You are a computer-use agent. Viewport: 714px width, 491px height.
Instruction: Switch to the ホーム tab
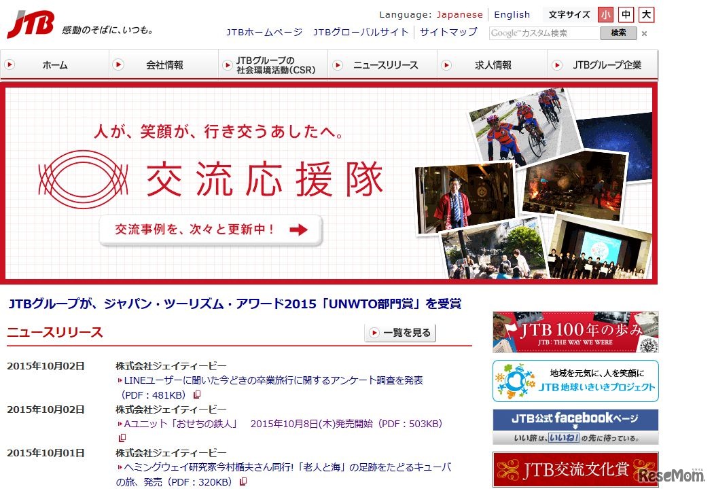pos(54,65)
